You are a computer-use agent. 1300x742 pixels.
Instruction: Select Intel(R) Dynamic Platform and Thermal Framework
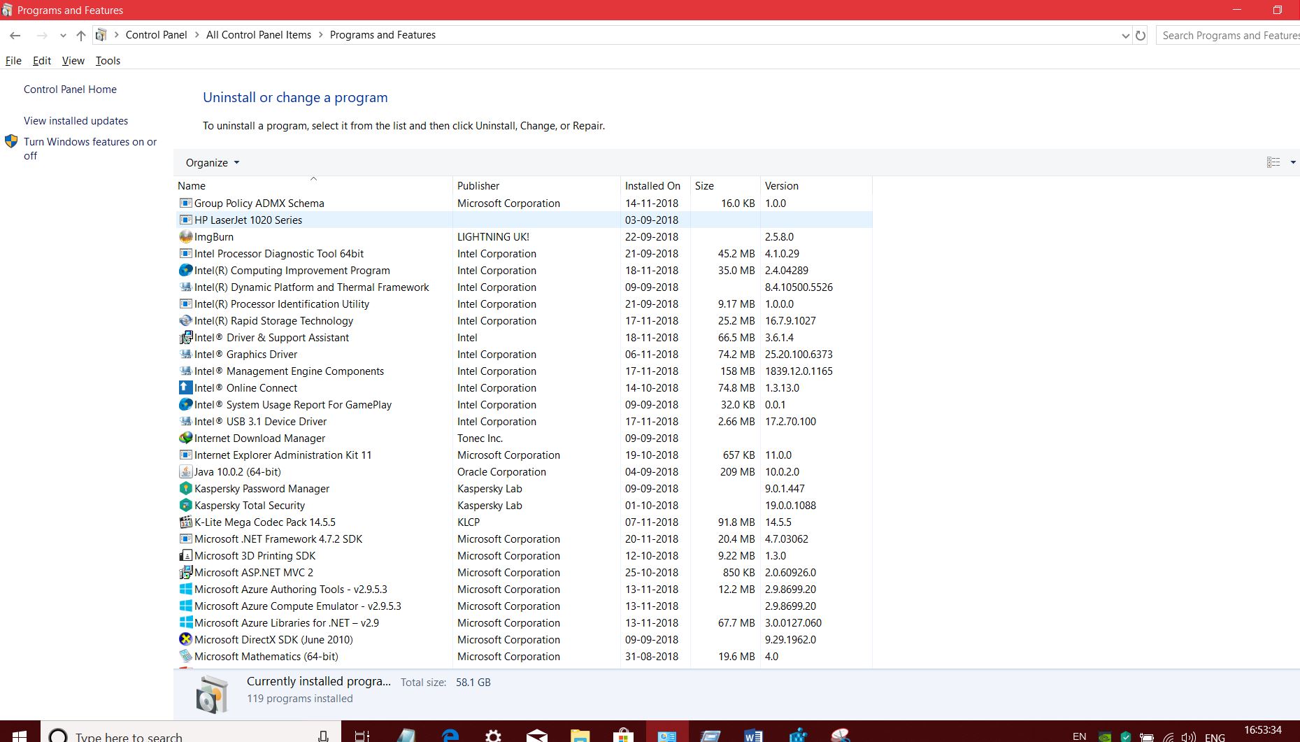(x=523, y=287)
